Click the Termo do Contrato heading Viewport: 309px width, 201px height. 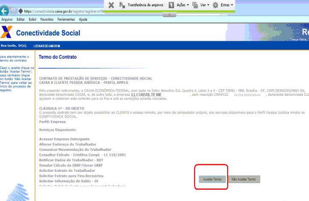pos(57,57)
